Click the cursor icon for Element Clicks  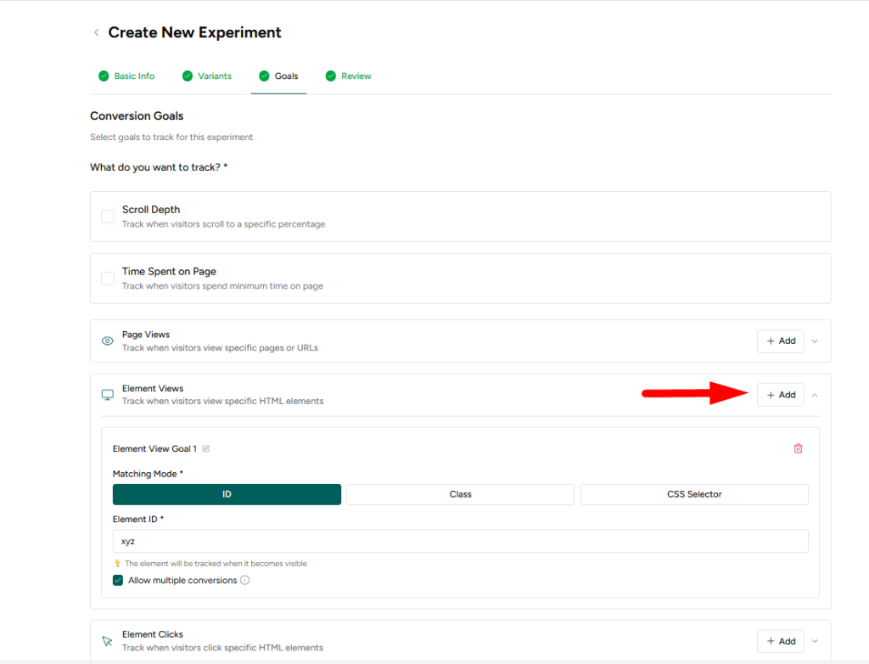(x=108, y=641)
